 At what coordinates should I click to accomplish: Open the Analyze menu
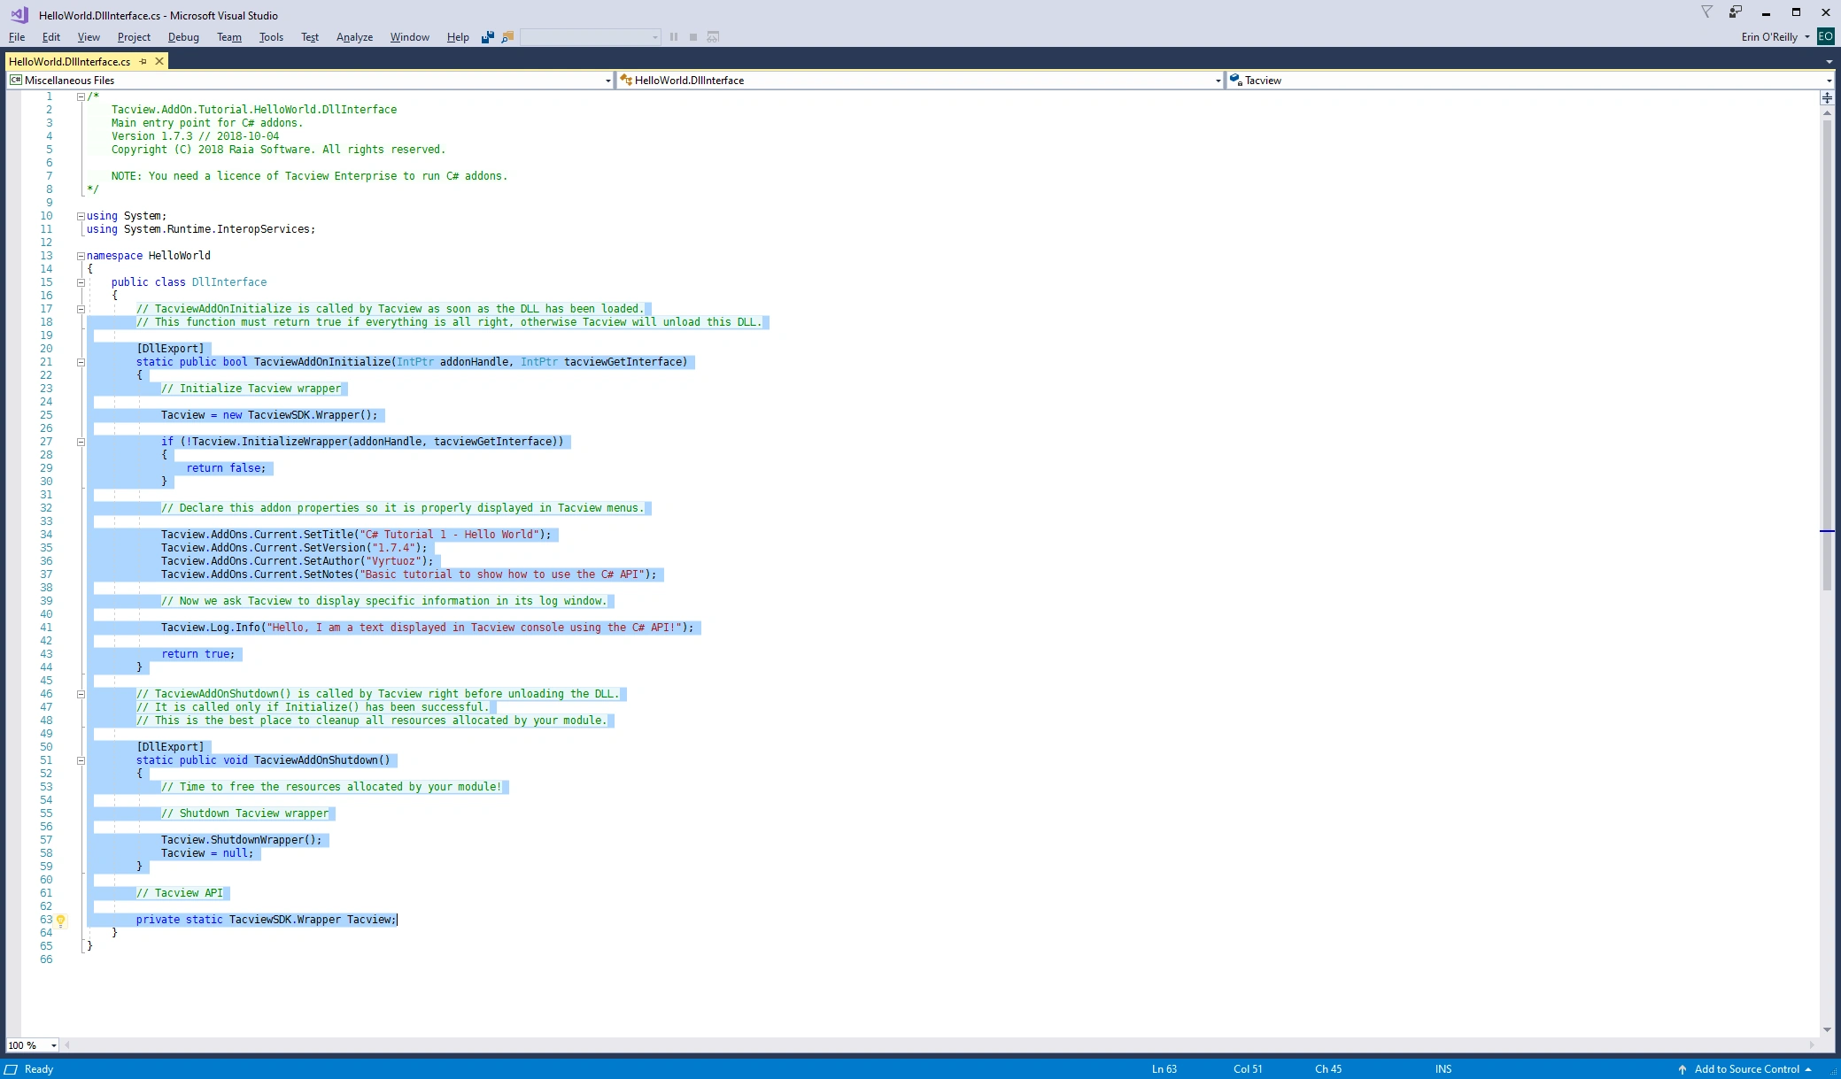pos(354,37)
